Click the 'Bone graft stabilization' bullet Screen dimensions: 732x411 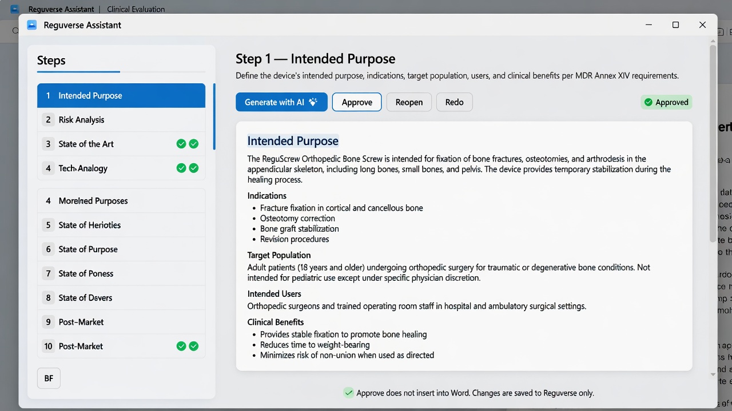click(300, 229)
